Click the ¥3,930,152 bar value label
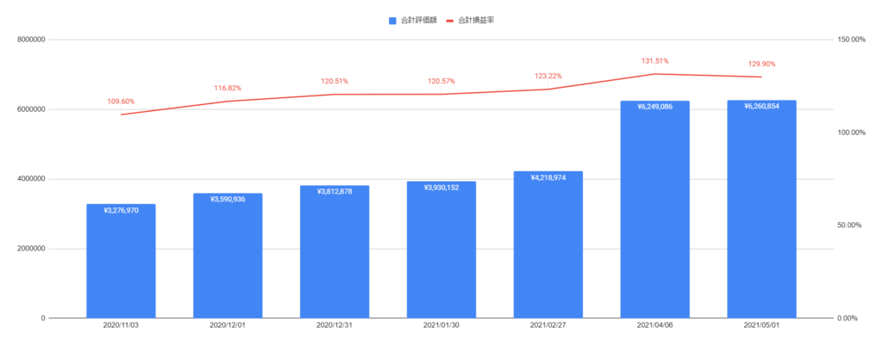The height and width of the screenshot is (346, 883). [441, 188]
